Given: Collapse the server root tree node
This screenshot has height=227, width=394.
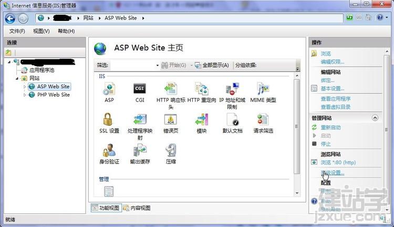Looking at the screenshot, I should (x=9, y=62).
